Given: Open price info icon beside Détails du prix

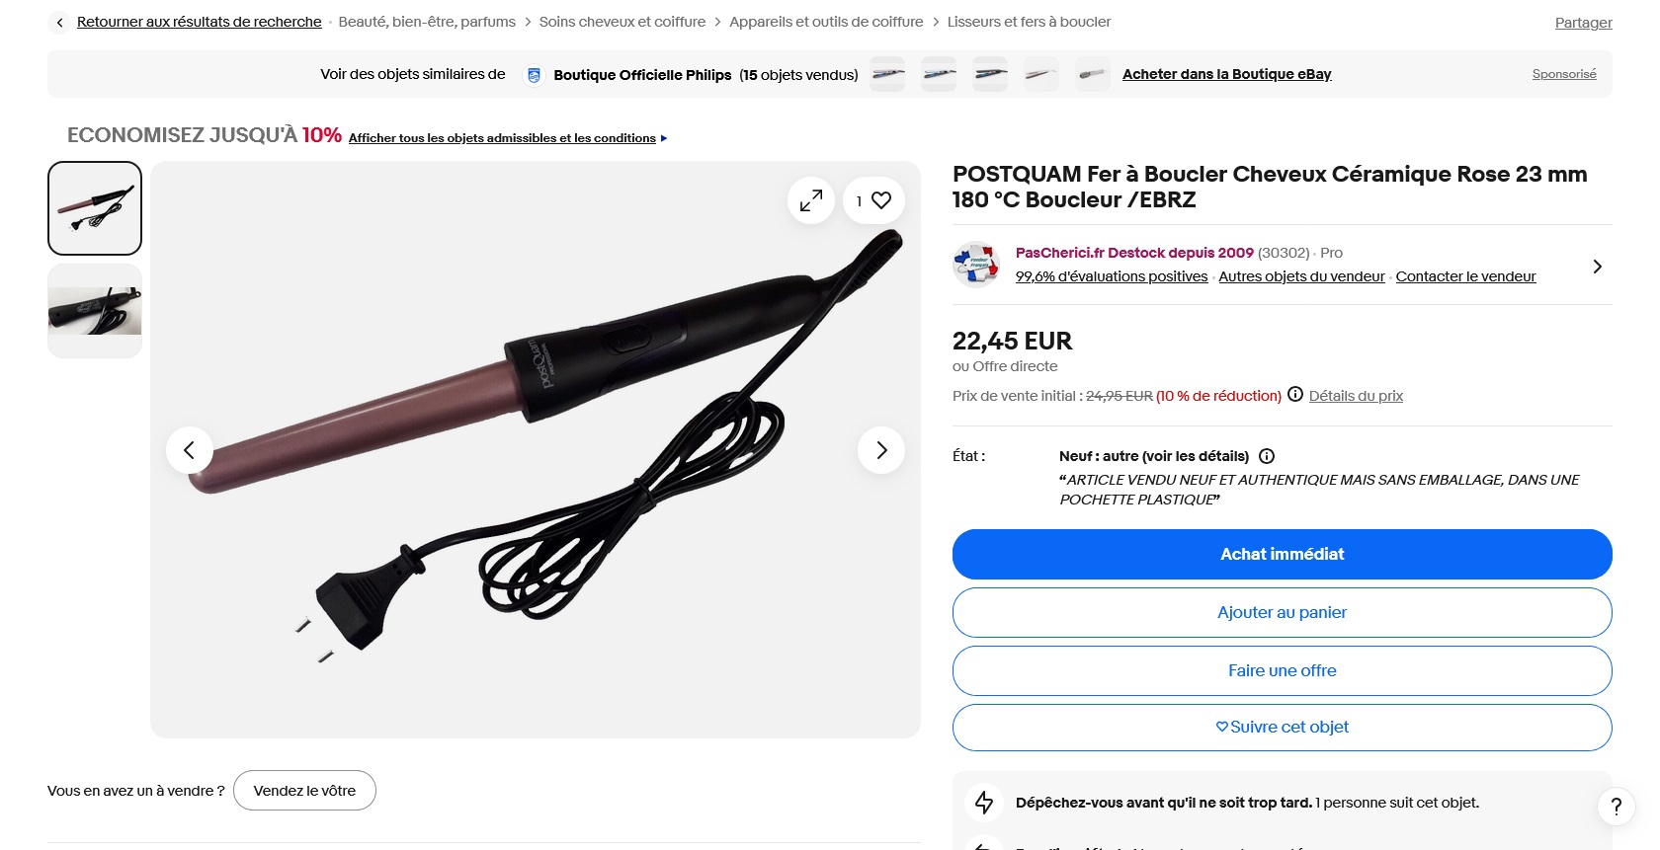Looking at the screenshot, I should pos(1295,394).
